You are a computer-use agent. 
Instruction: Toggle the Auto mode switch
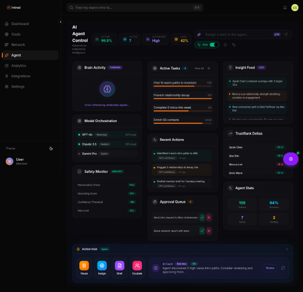coord(214,45)
